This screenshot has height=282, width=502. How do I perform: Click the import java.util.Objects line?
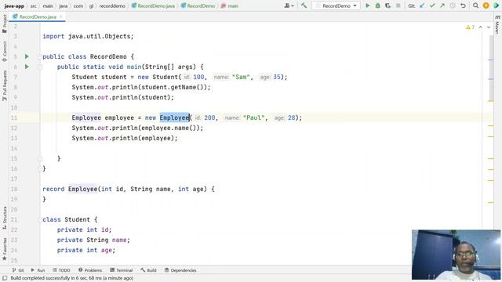pyautogui.click(x=88, y=36)
